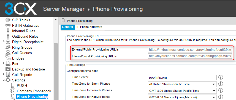Click the OutBound Rules up-arrow icon
This screenshot has height=100, width=236.
click(8, 36)
